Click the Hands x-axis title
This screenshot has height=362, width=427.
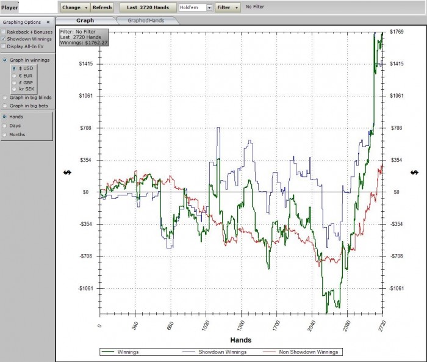tap(241, 340)
